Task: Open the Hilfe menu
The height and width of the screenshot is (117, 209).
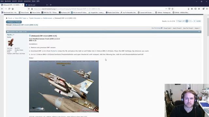Action: tap(38, 1)
